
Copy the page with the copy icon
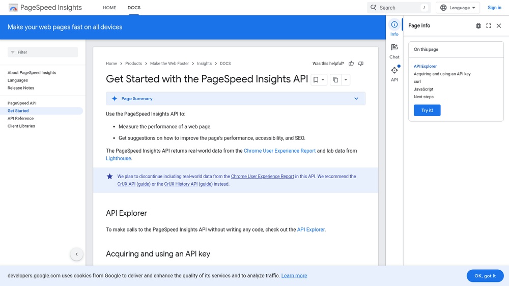point(335,79)
